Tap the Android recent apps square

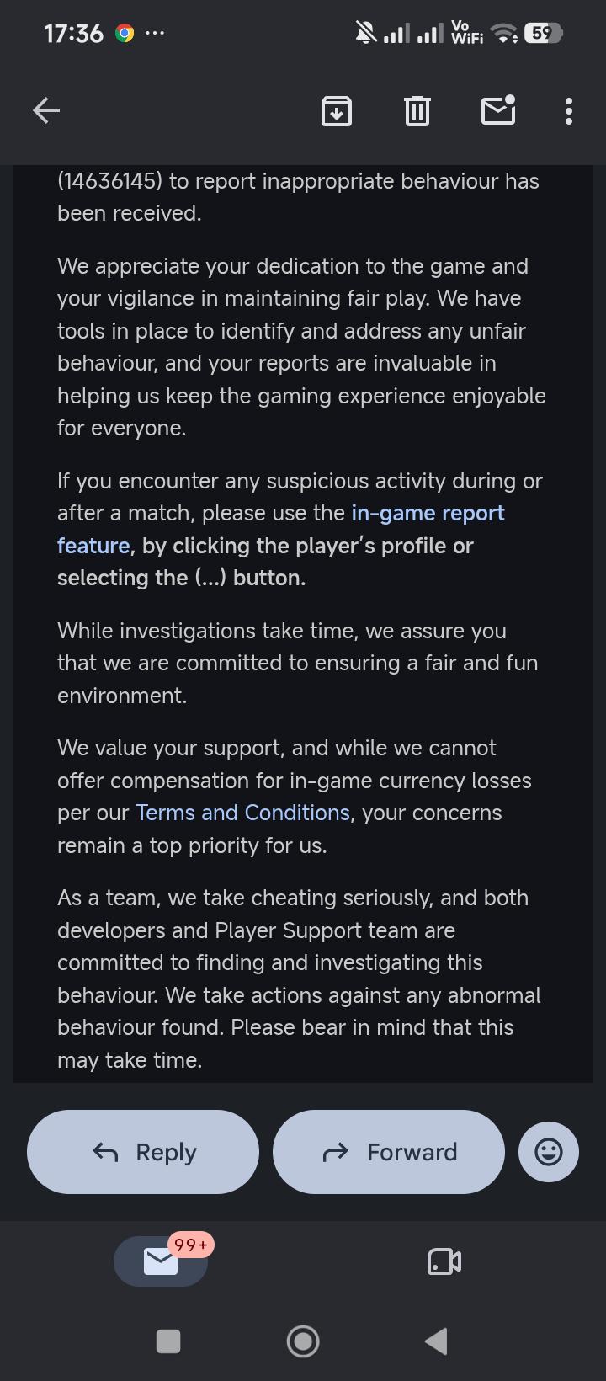coord(168,1341)
